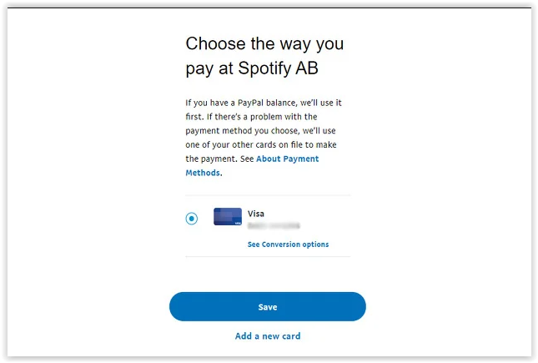Viewport: 538px width, 363px height.
Task: Open See Conversion options link
Action: click(x=288, y=245)
